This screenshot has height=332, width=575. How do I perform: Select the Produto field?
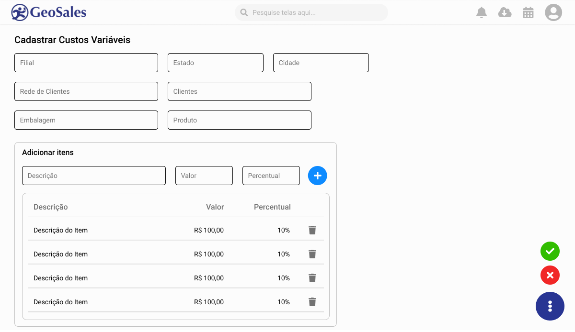tap(240, 120)
